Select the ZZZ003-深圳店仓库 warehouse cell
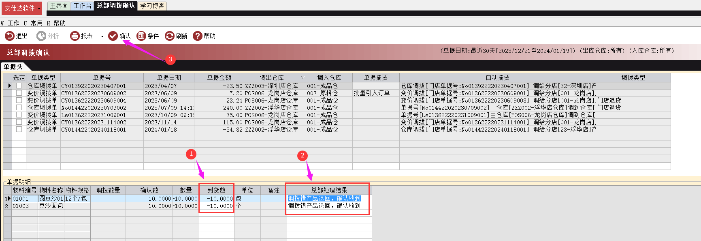 tap(275, 86)
